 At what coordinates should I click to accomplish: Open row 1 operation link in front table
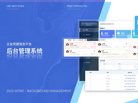pyautogui.click(x=130, y=76)
